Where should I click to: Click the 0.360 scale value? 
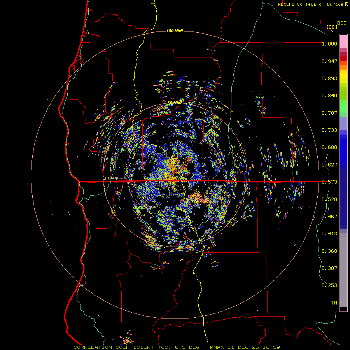[x=329, y=251]
